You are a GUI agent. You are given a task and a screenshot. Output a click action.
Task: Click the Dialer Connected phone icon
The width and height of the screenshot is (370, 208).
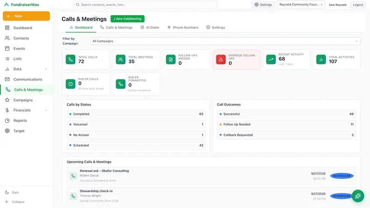point(121,84)
